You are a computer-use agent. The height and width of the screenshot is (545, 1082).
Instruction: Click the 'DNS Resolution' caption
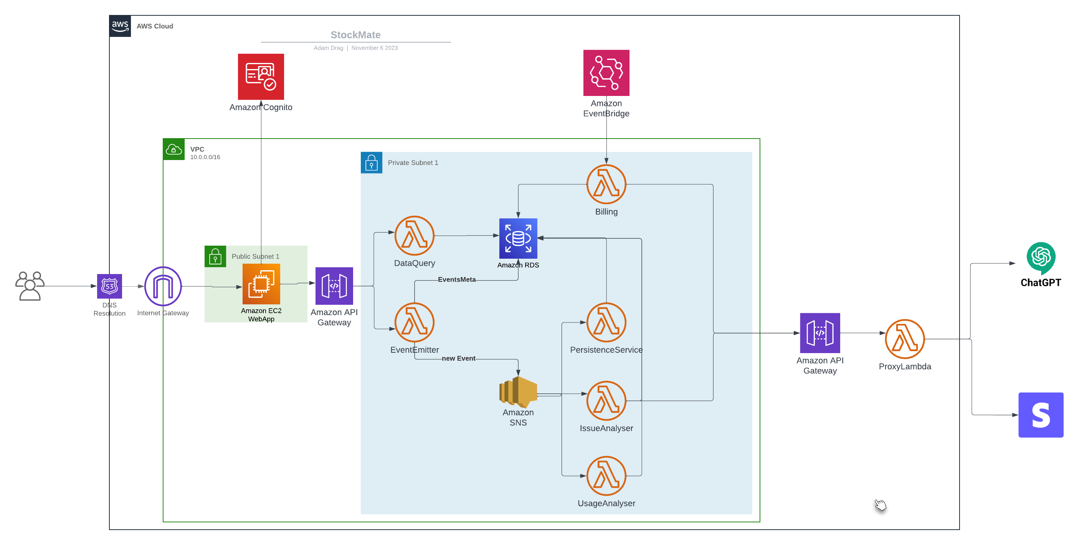[x=109, y=309]
